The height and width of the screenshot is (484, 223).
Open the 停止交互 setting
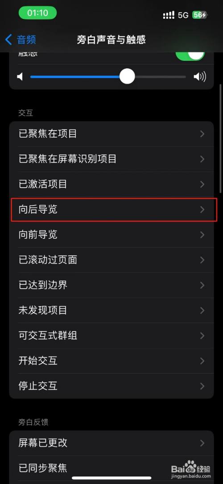point(111,386)
